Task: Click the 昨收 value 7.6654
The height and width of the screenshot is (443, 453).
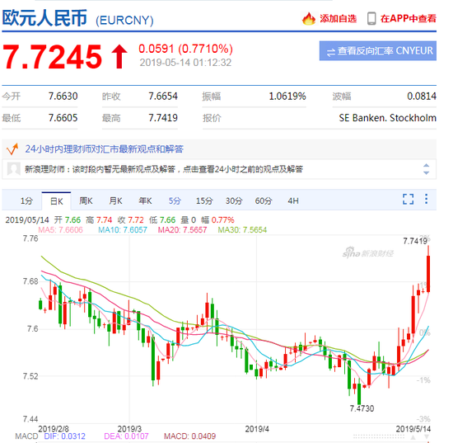Action: 163,96
